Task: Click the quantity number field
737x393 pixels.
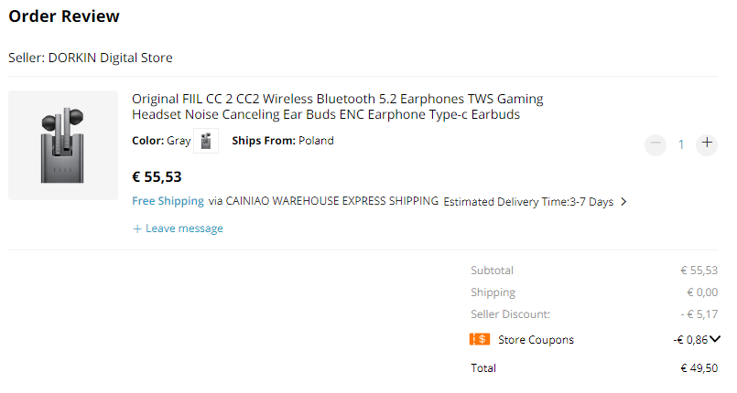Action: pos(680,144)
